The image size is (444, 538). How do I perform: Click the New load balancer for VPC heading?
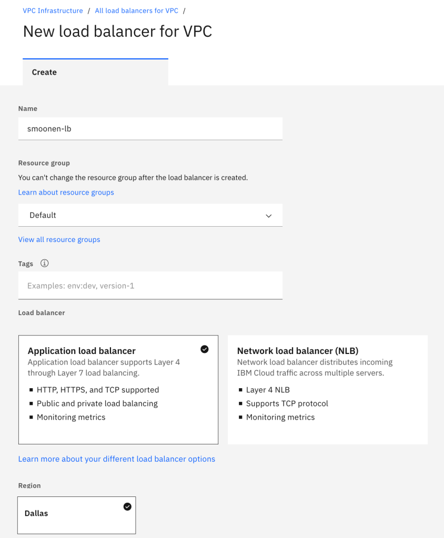pos(117,32)
